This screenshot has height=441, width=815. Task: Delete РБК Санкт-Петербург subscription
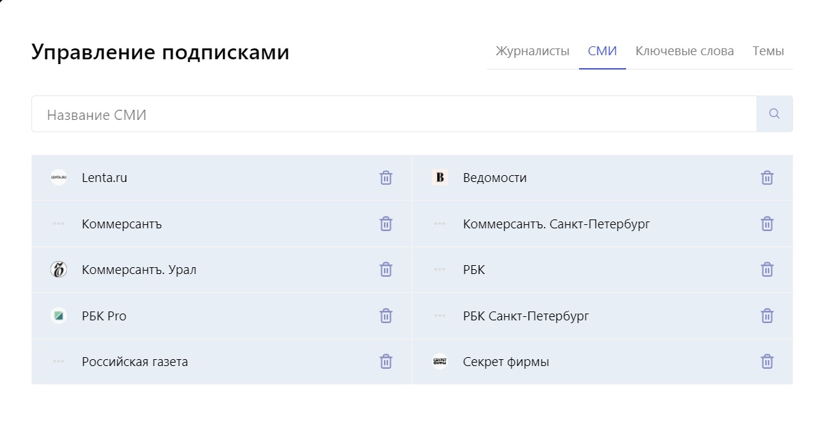tap(767, 316)
